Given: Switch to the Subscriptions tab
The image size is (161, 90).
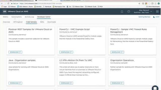Looking at the screenshot, I should pos(17,17).
